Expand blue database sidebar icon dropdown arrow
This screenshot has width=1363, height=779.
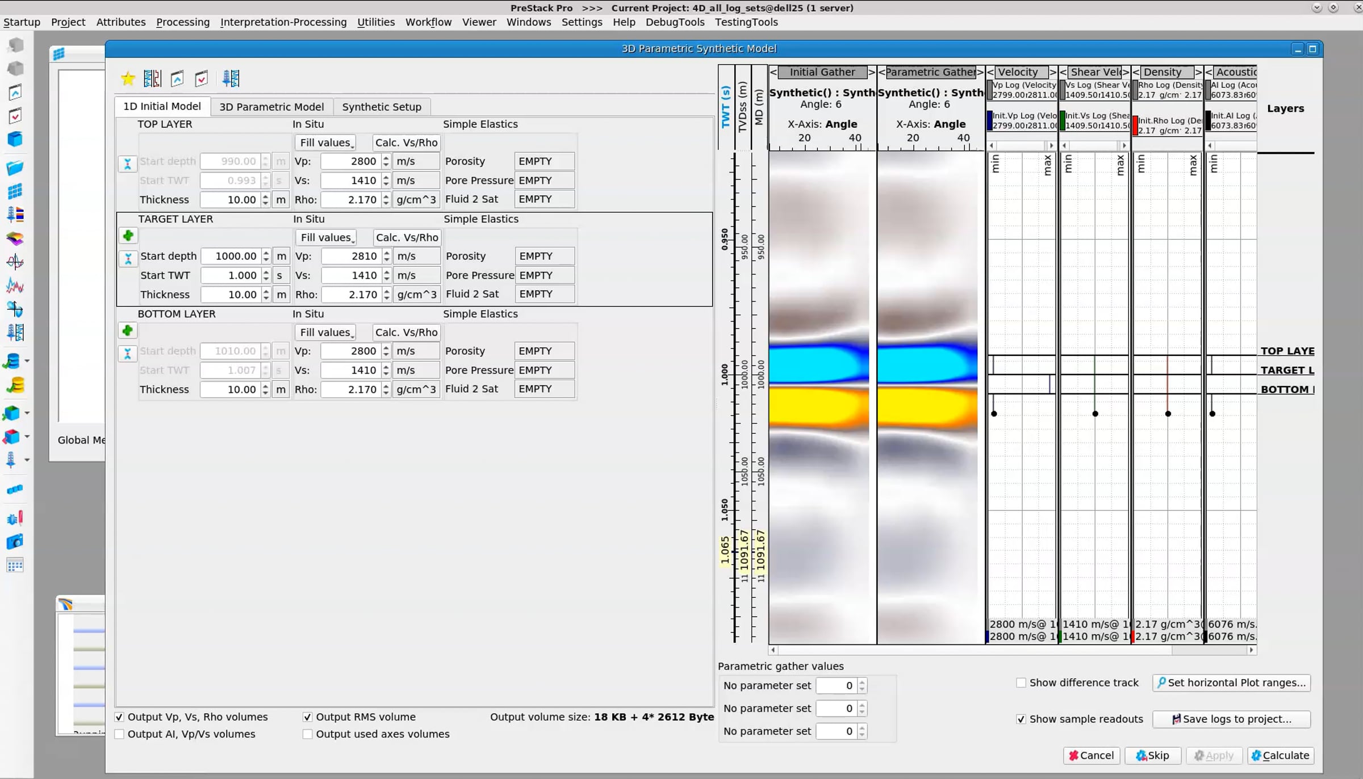[x=27, y=361]
